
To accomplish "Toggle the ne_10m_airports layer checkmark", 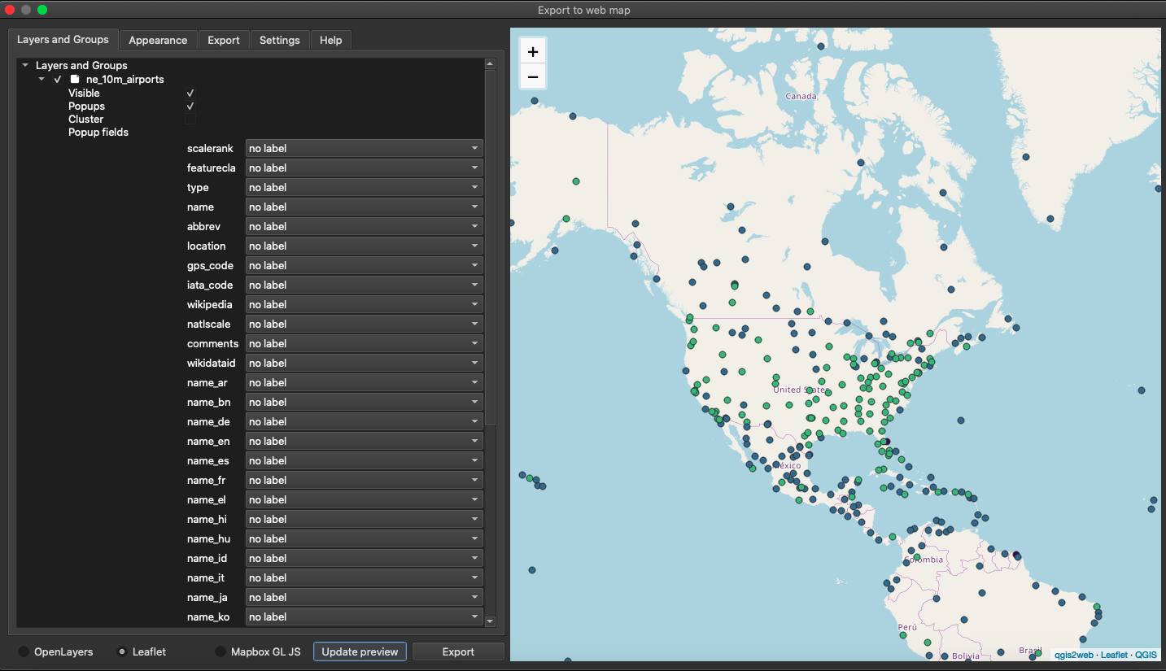I will click(x=58, y=80).
